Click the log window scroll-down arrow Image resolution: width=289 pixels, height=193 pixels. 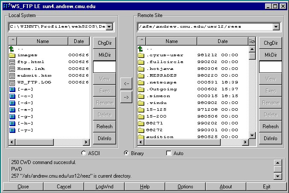coord(277,176)
